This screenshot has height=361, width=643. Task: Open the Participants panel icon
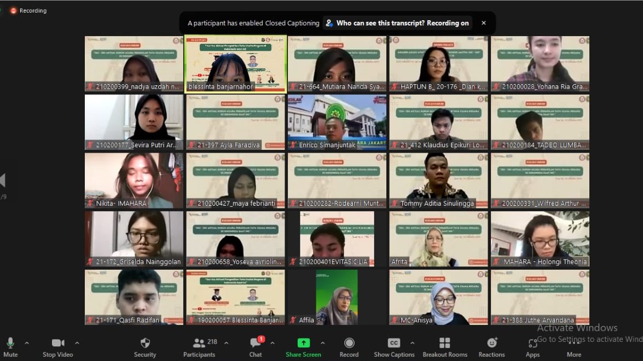pyautogui.click(x=199, y=342)
